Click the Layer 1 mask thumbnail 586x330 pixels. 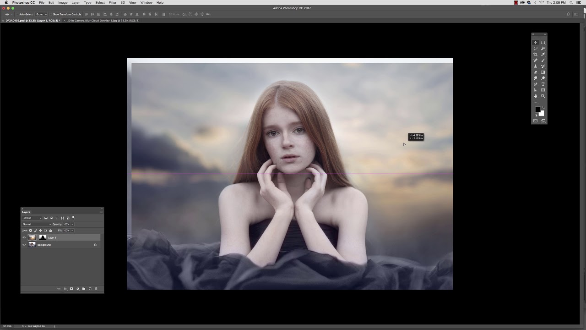(x=43, y=237)
